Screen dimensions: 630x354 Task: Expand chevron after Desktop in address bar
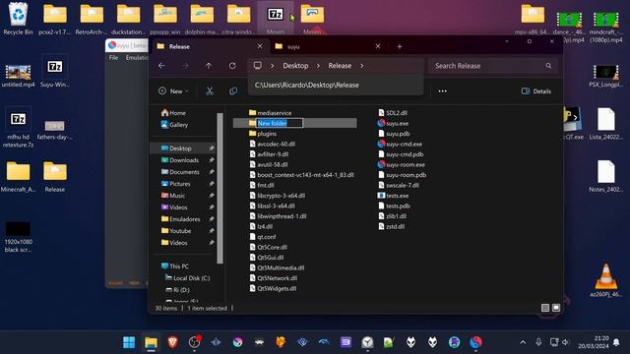318,66
